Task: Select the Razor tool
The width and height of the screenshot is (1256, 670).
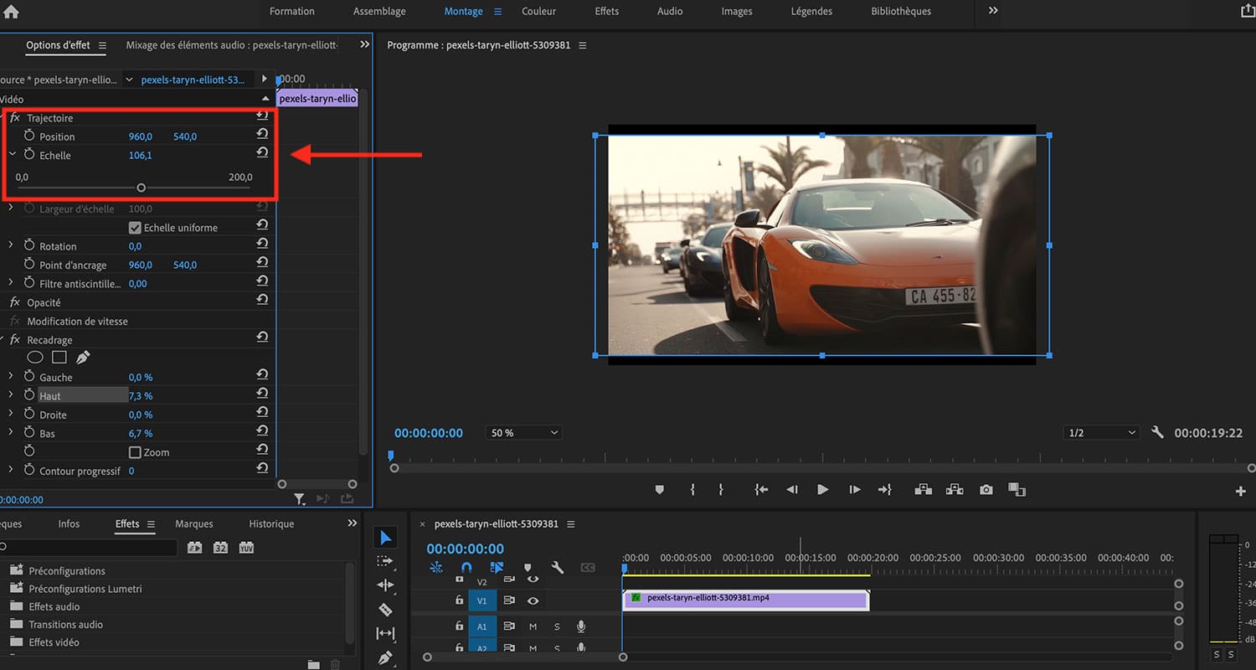Action: point(385,610)
